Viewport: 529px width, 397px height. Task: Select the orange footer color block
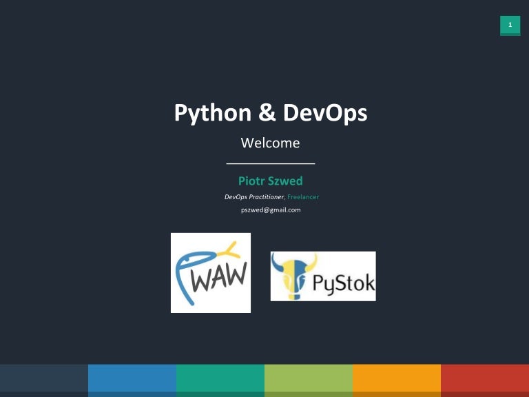tap(397, 380)
